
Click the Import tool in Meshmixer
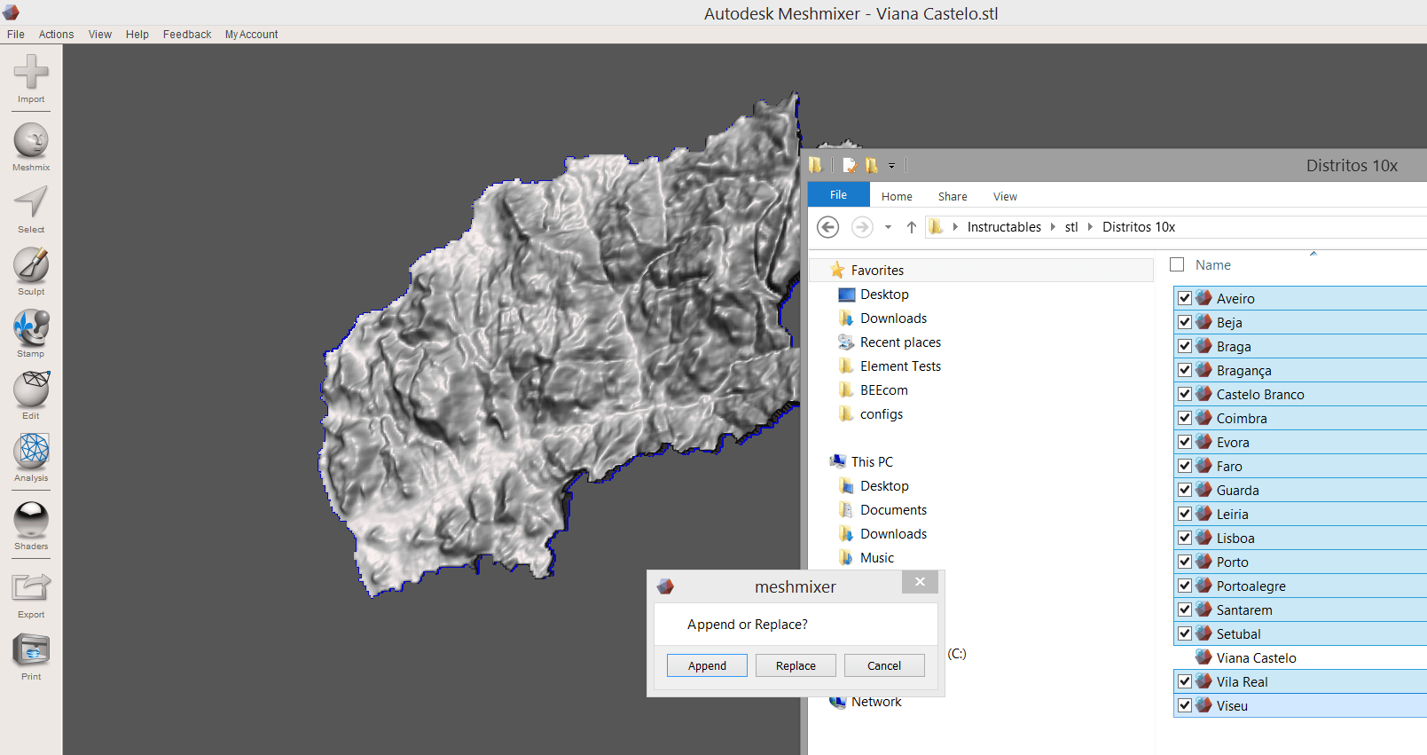(31, 79)
